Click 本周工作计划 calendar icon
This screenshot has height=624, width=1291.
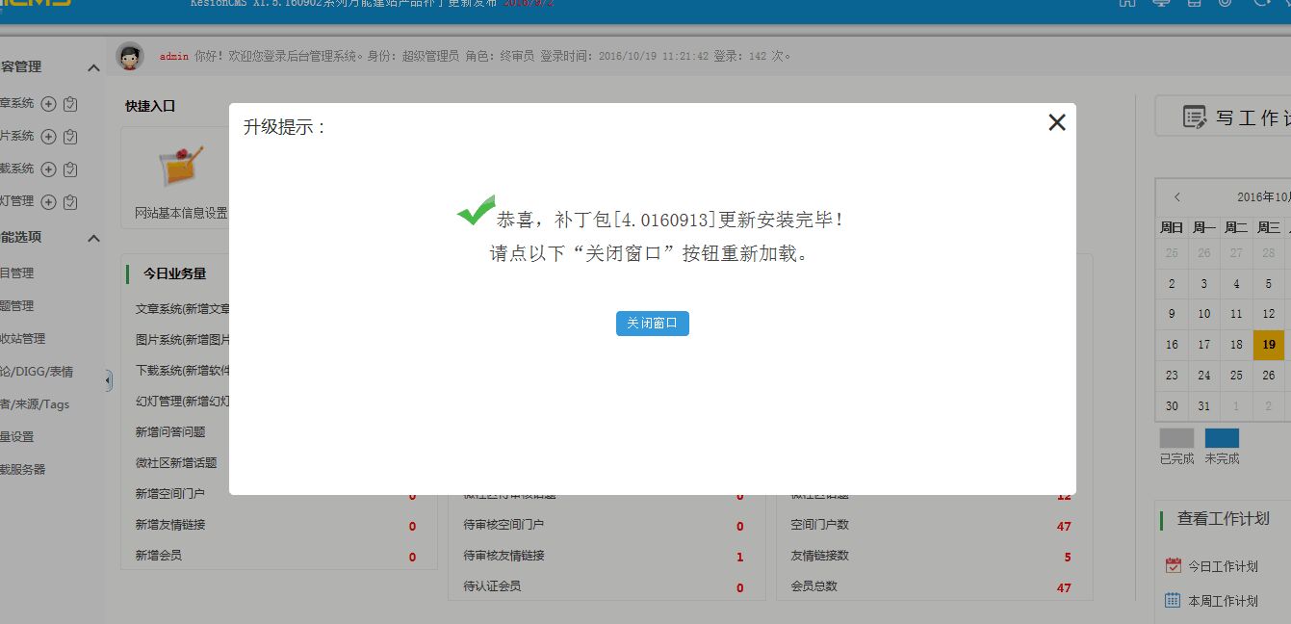(1173, 600)
